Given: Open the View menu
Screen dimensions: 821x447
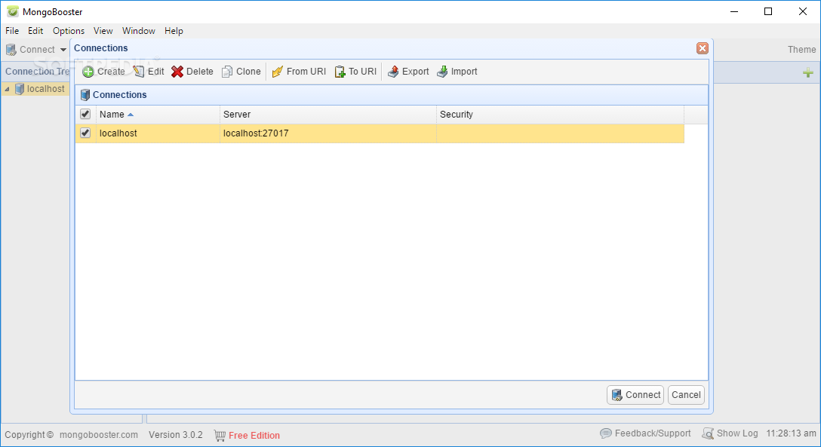Looking at the screenshot, I should click(103, 31).
